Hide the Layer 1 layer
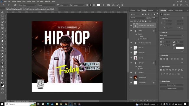189x106 pixels. 131,58
